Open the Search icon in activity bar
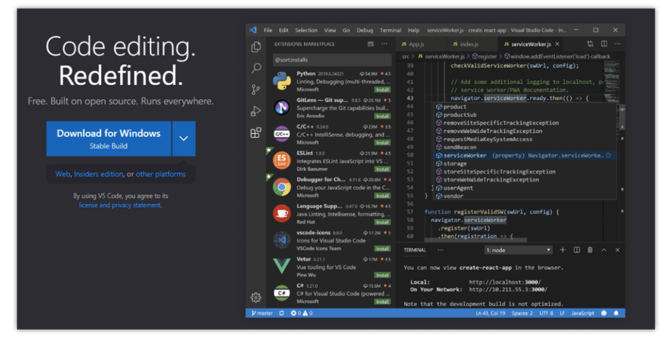Screen dimensions: 672x338 tap(256, 68)
